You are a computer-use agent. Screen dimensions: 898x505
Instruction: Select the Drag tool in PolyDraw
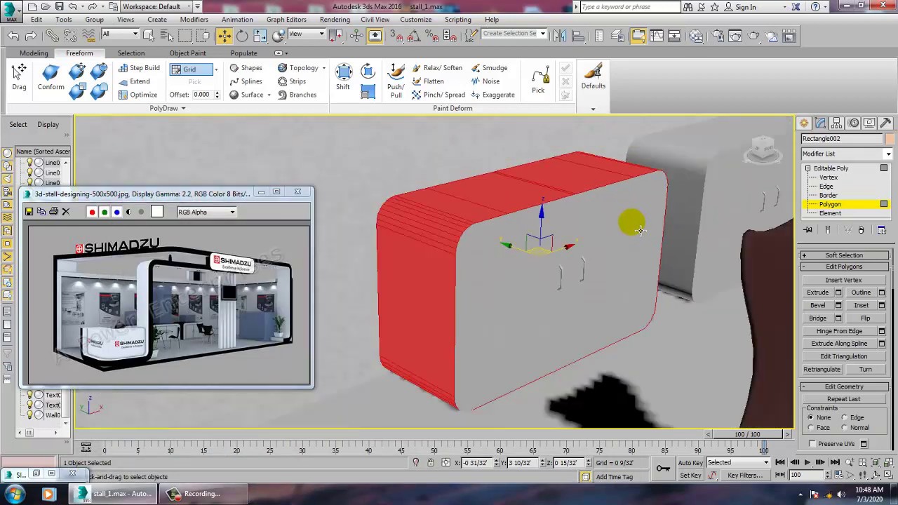pyautogui.click(x=19, y=77)
